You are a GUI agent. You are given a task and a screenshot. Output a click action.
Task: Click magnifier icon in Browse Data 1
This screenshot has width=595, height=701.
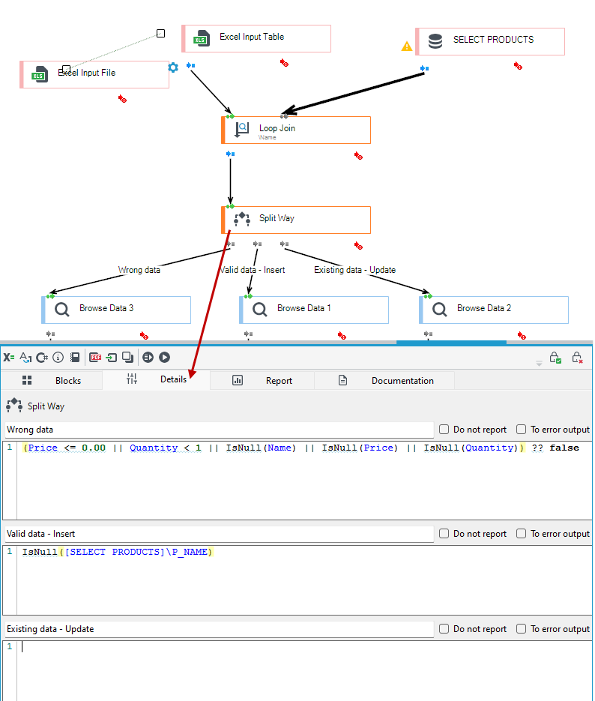coord(259,310)
